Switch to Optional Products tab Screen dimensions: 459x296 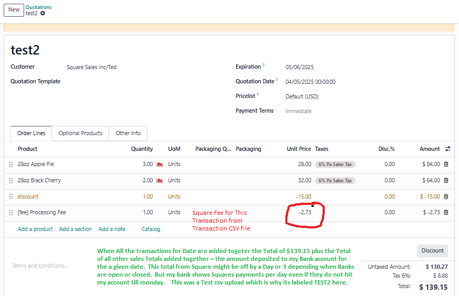80,133
